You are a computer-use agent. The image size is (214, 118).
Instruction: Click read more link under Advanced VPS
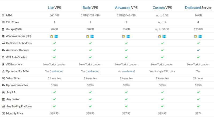[128, 71]
